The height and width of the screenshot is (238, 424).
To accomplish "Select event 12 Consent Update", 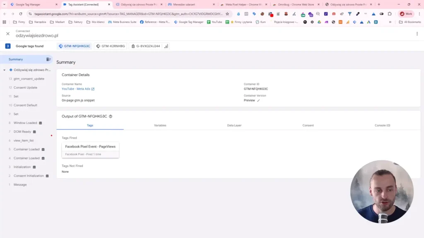I will pyautogui.click(x=25, y=88).
